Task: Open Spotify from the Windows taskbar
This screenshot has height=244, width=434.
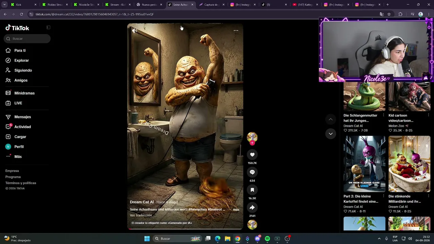Action: [x=267, y=239]
